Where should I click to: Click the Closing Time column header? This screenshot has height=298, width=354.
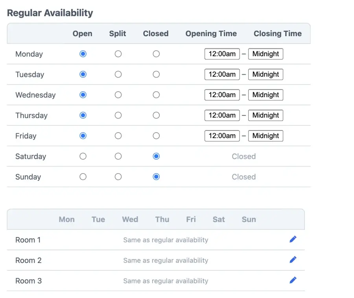[x=278, y=33]
